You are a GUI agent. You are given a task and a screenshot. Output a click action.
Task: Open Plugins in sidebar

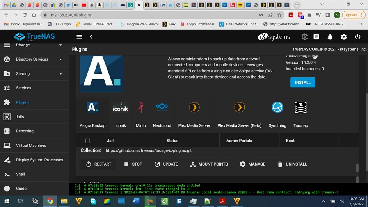pos(34,102)
